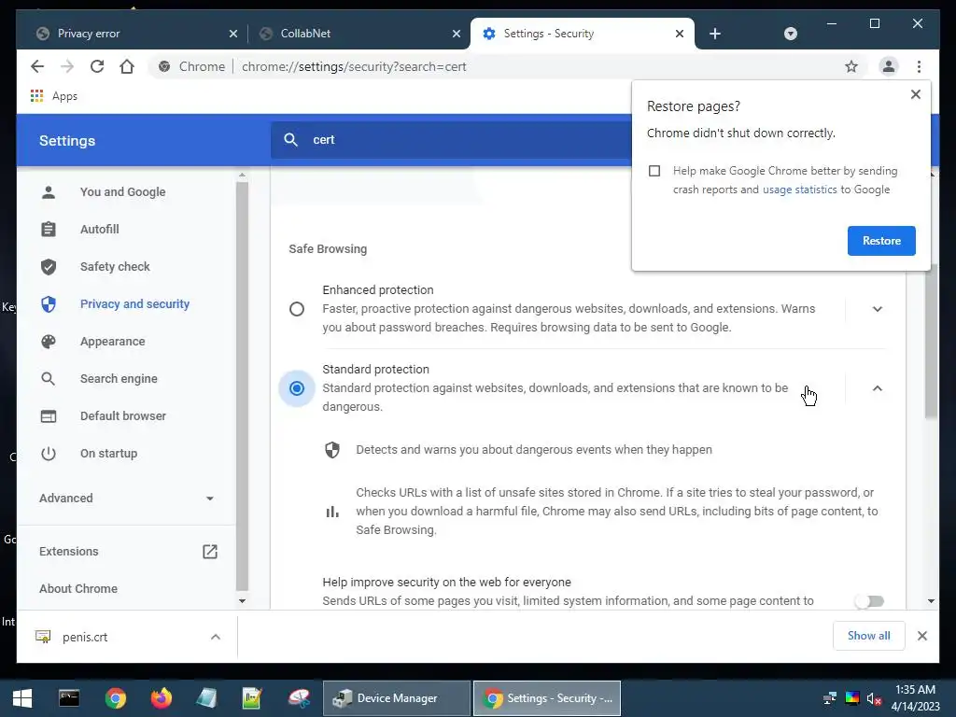Click the Restore button
This screenshot has height=717, width=956.
click(881, 241)
